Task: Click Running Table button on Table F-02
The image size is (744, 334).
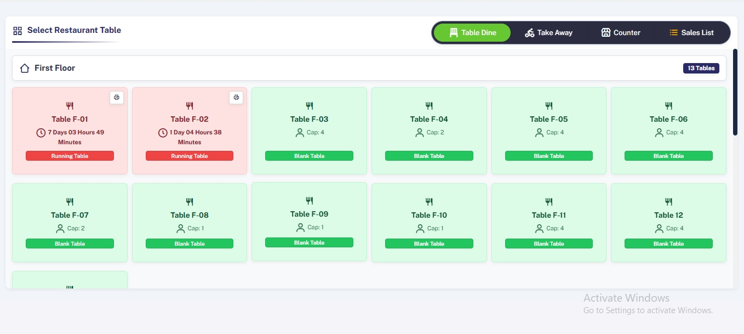Action: [x=190, y=156]
